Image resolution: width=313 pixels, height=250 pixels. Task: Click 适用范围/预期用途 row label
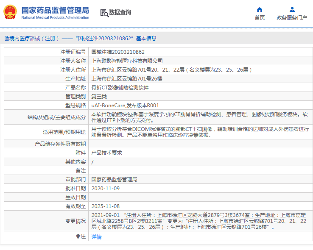tap(64, 132)
